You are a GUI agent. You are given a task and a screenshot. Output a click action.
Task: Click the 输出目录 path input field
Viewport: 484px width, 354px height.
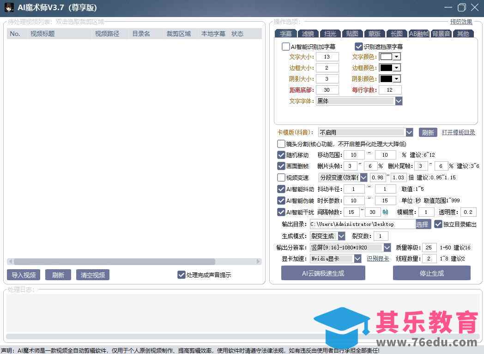tap(362, 224)
